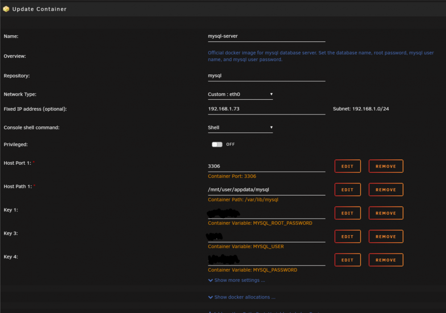
Task: Edit the Key 1 variable
Action: coord(347,213)
